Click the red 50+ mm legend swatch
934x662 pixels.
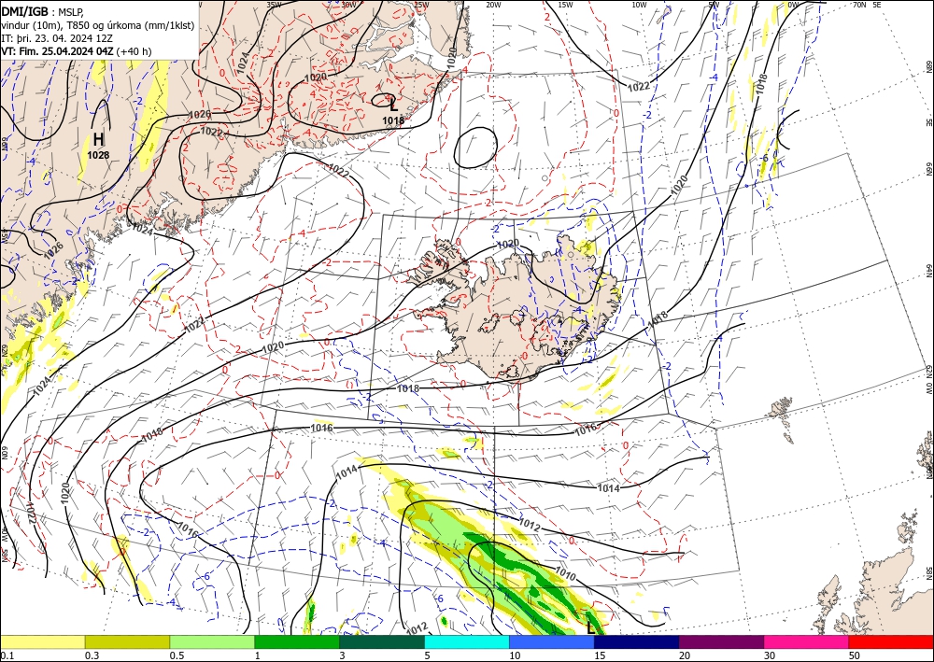(x=891, y=641)
